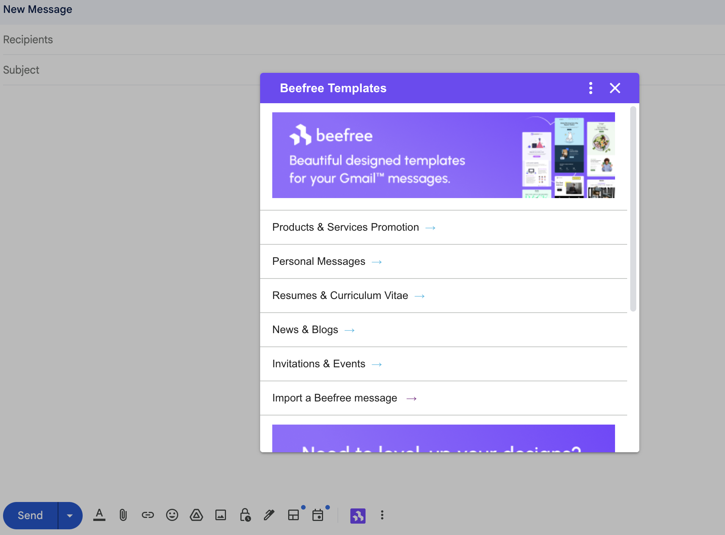Open News & Blogs category

pos(444,330)
